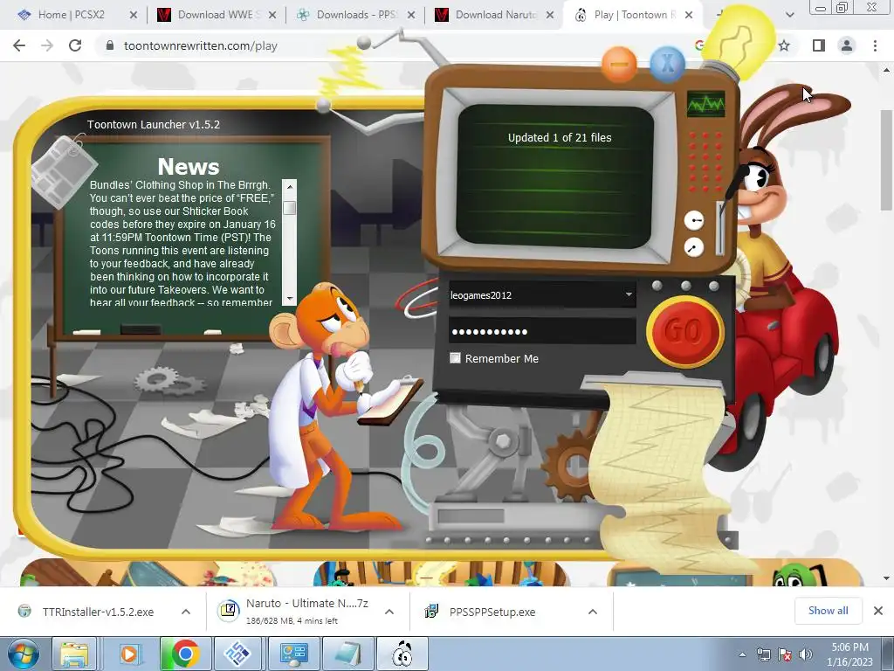
Task: Open the tab search chevron
Action: tap(789, 15)
